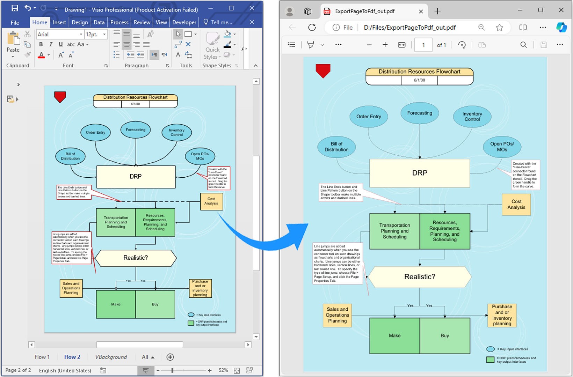Toggle Italic formatting
573x377 pixels.
[51, 44]
